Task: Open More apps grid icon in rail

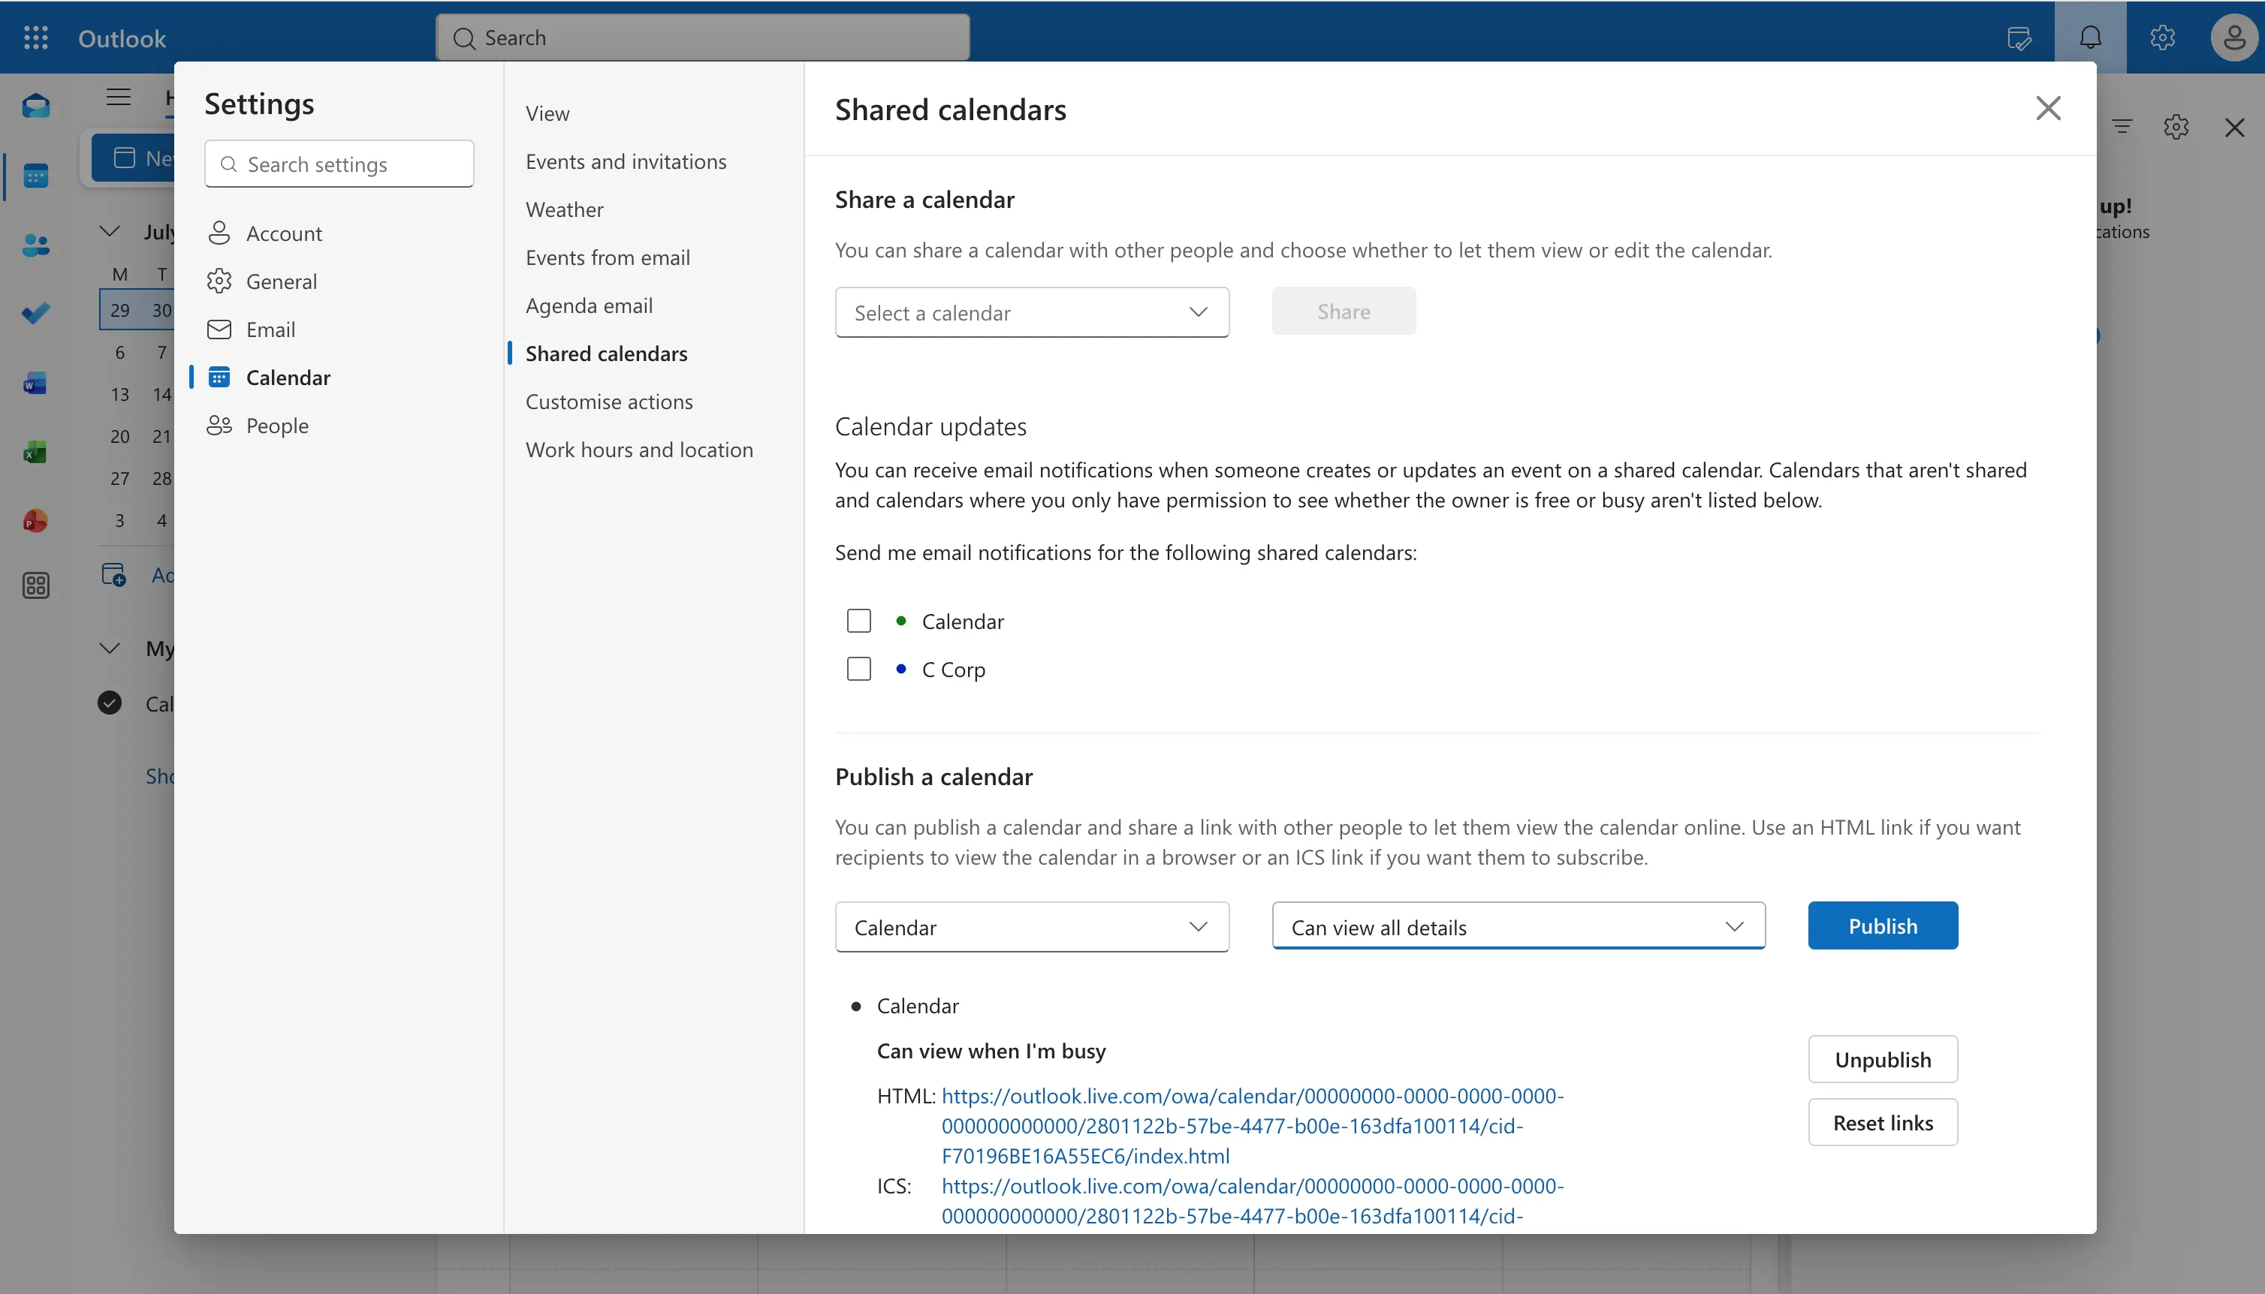Action: [x=35, y=585]
